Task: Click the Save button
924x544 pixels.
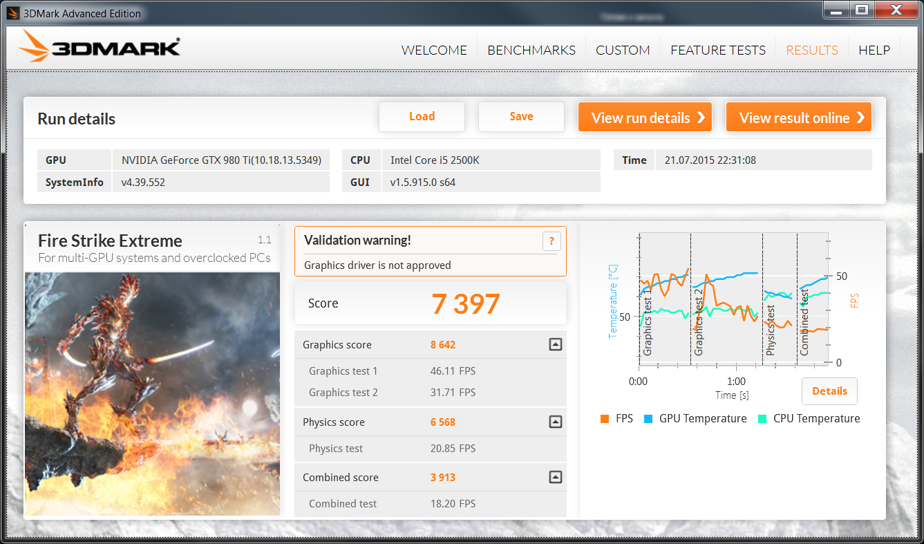Action: point(521,117)
